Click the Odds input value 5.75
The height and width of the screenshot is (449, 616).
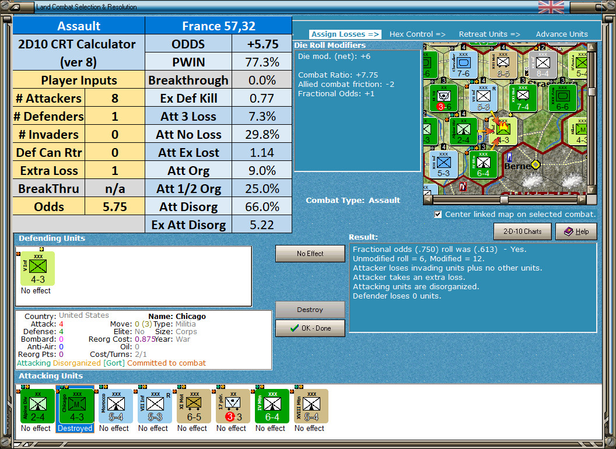click(115, 206)
